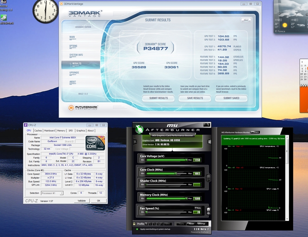Click the CPU-Z title bar icon
Screen dimensions: 308x237
pyautogui.click(x=26, y=125)
